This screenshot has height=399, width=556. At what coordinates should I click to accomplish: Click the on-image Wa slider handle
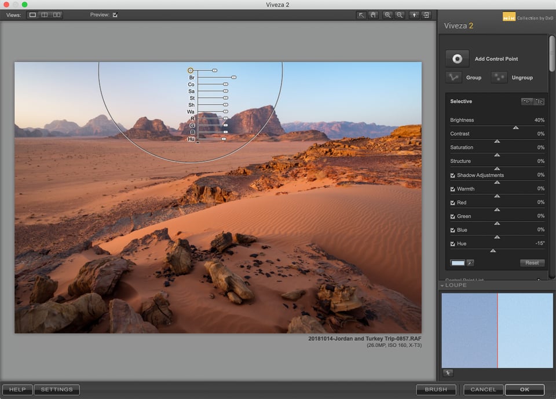tap(225, 111)
